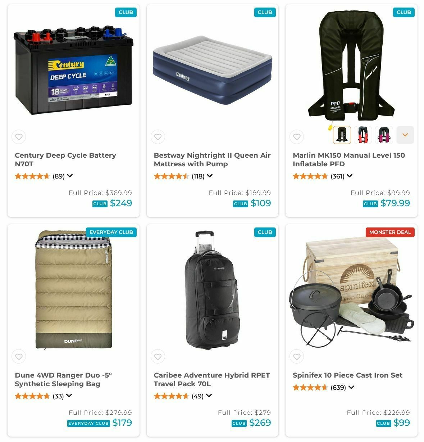424x442 pixels.
Task: Toggle wishlist heart for Marlin MK150 PFD
Action: pyautogui.click(x=297, y=137)
